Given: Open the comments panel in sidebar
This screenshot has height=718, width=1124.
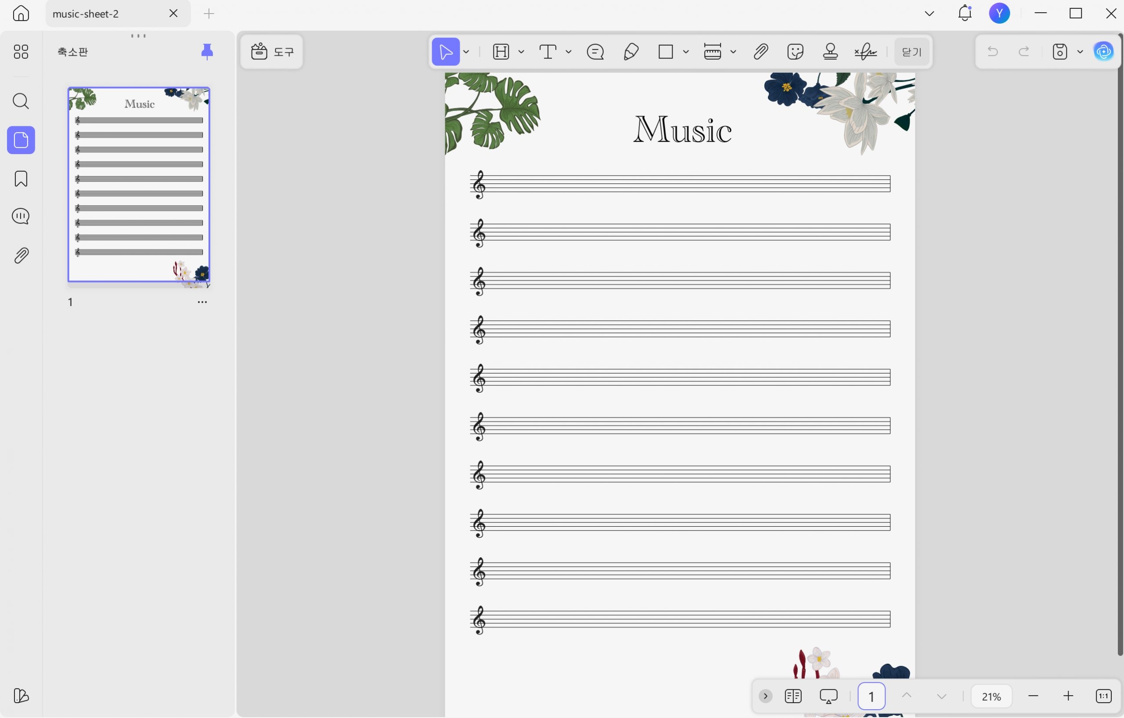Looking at the screenshot, I should tap(21, 216).
